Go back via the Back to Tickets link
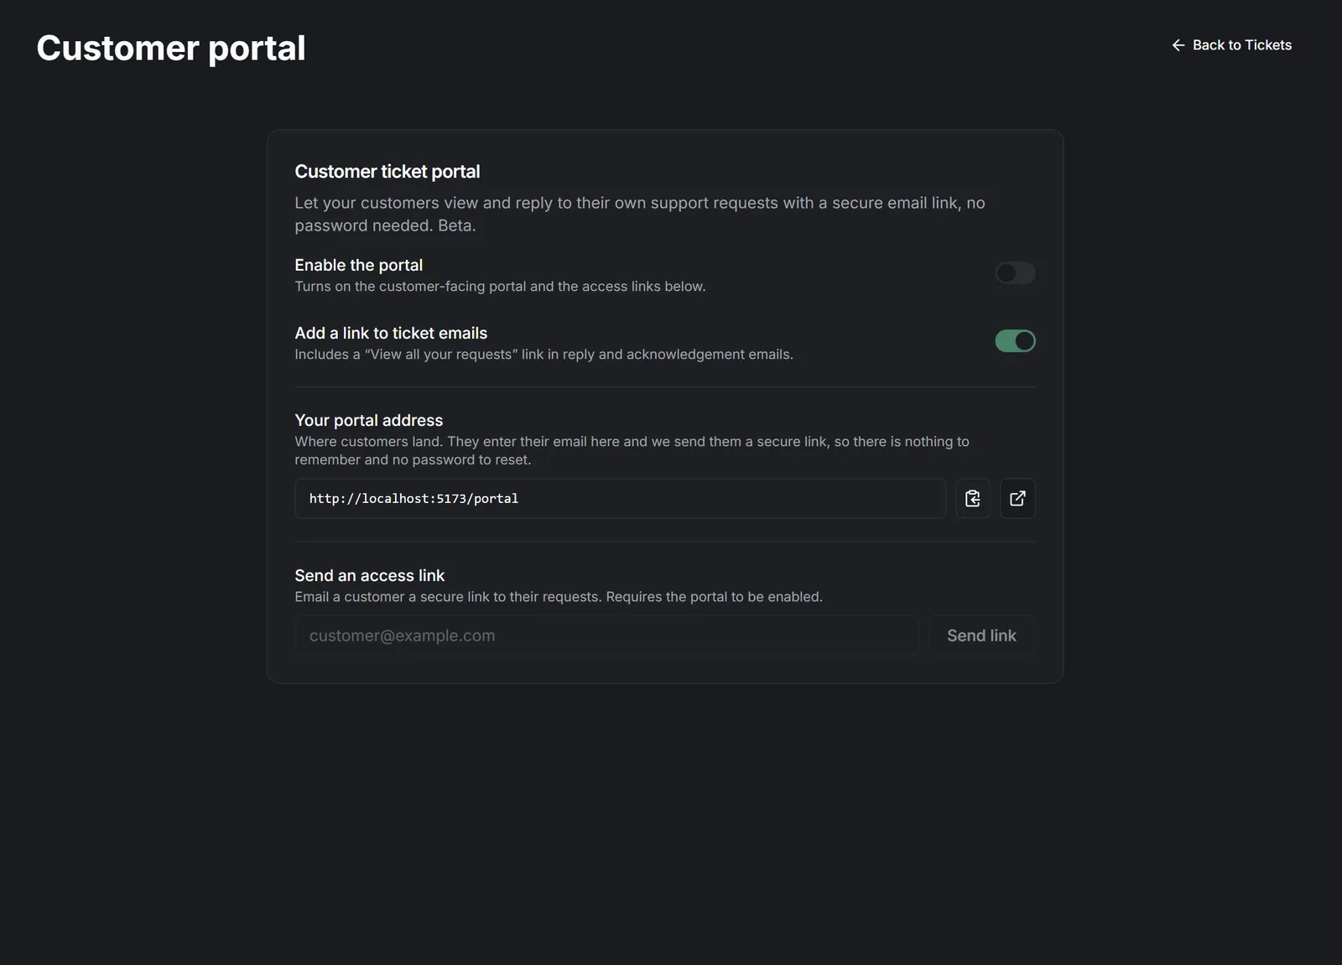Image resolution: width=1342 pixels, height=965 pixels. click(x=1231, y=45)
